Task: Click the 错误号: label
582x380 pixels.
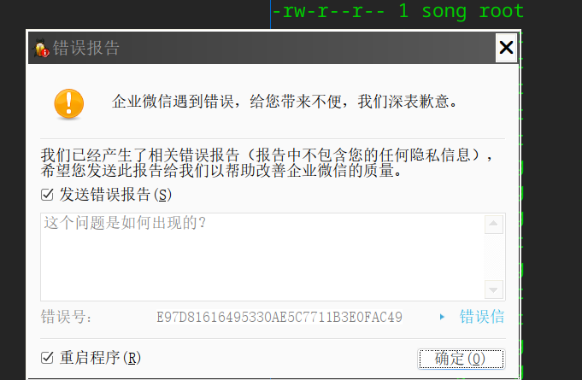Action: tap(66, 317)
